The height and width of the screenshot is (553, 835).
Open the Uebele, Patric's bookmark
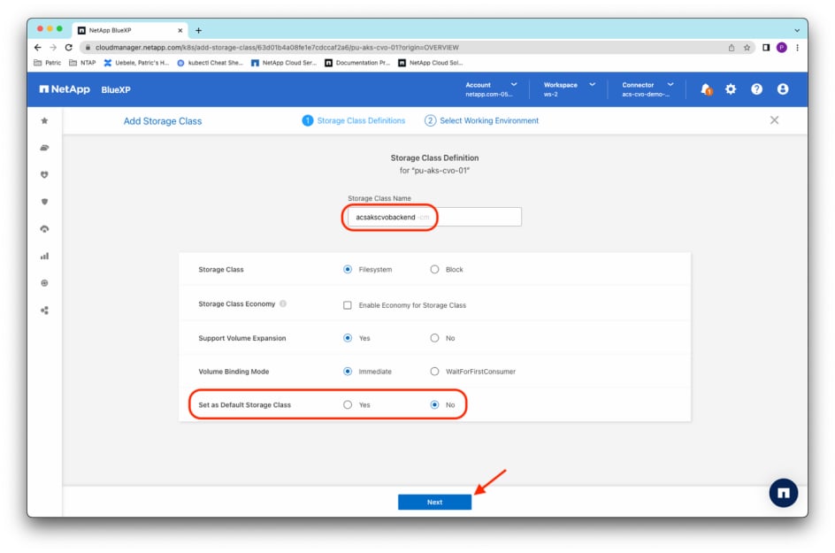point(136,63)
